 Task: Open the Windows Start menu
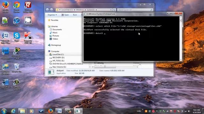click(4, 111)
